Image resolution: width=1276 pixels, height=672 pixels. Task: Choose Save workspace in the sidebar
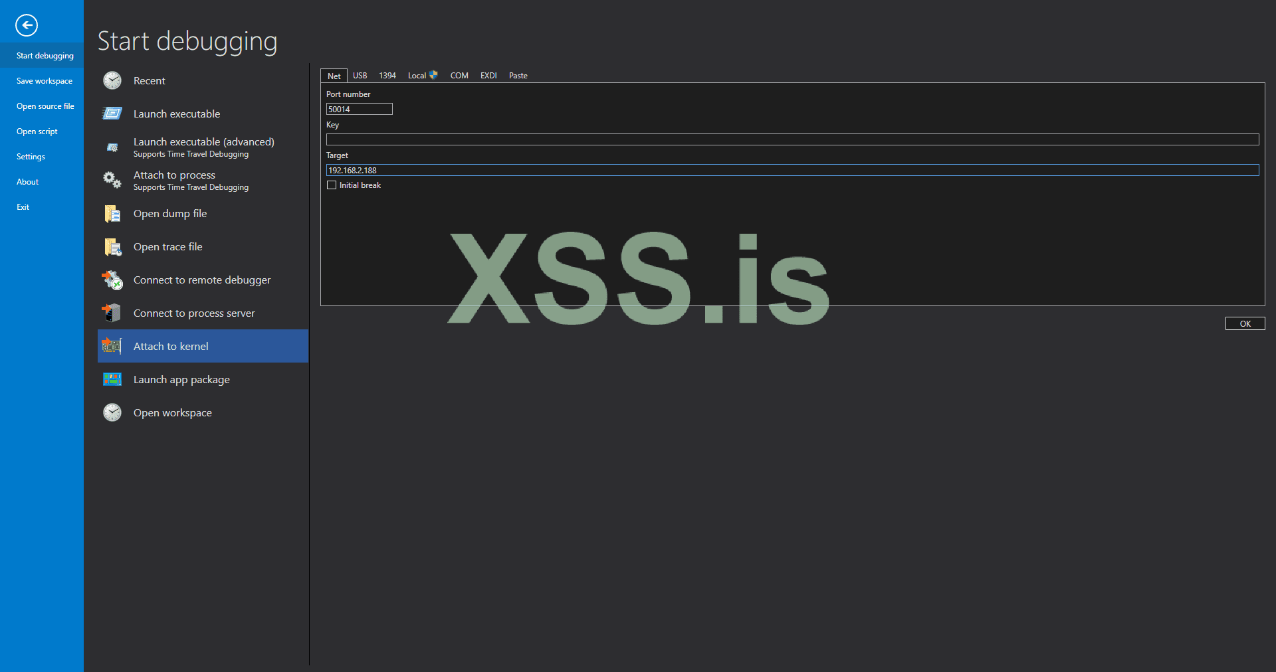point(42,80)
